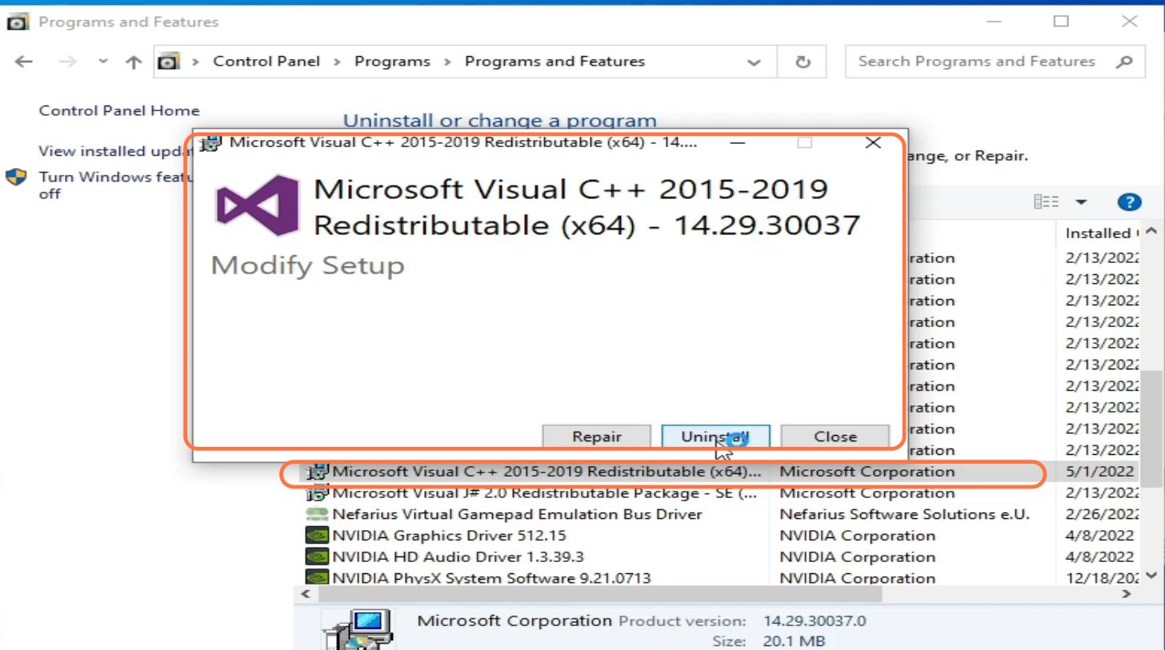
Task: Click the Visual Studio logo in dialog
Action: pyautogui.click(x=258, y=205)
